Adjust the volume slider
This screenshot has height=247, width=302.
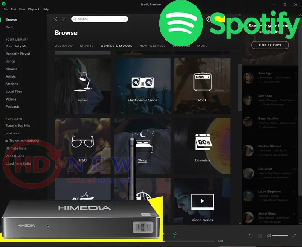pyautogui.click(x=280, y=236)
